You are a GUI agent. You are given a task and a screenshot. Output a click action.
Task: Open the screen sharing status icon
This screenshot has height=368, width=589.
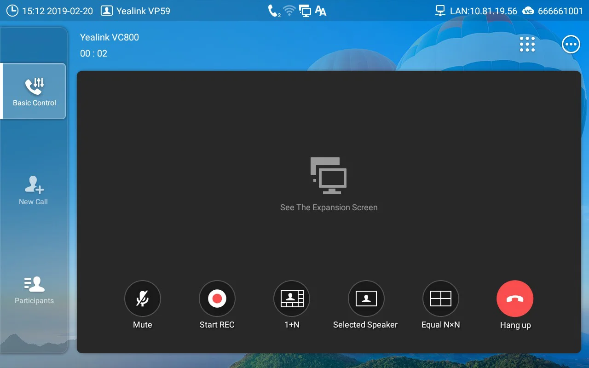point(305,10)
